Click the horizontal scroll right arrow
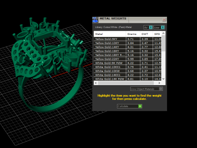The width and height of the screenshot is (197, 148). pos(159,83)
